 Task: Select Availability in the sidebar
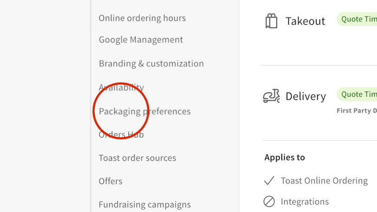click(121, 87)
